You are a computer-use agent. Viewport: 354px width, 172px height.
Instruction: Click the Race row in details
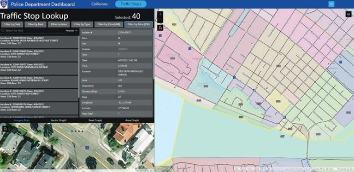[x=116, y=38]
